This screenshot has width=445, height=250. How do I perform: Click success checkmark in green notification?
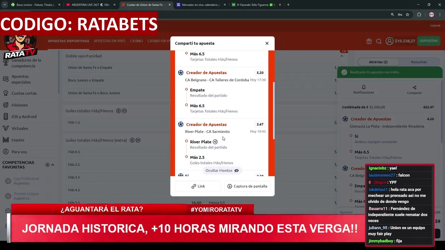point(344,72)
